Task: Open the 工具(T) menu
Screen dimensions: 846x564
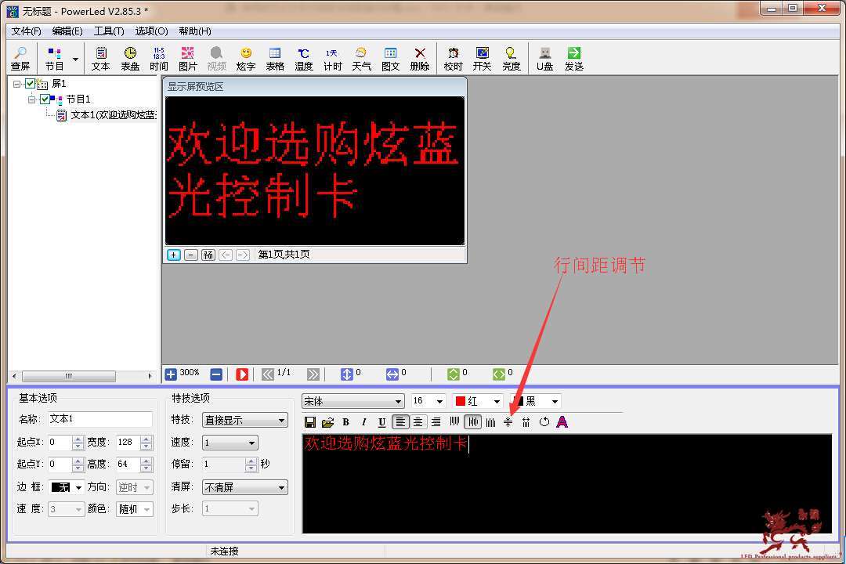Action: coord(109,31)
